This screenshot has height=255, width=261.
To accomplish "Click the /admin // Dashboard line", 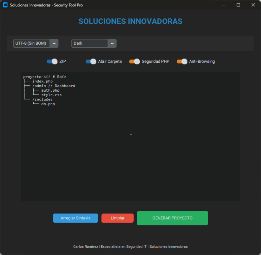I will pos(53,86).
